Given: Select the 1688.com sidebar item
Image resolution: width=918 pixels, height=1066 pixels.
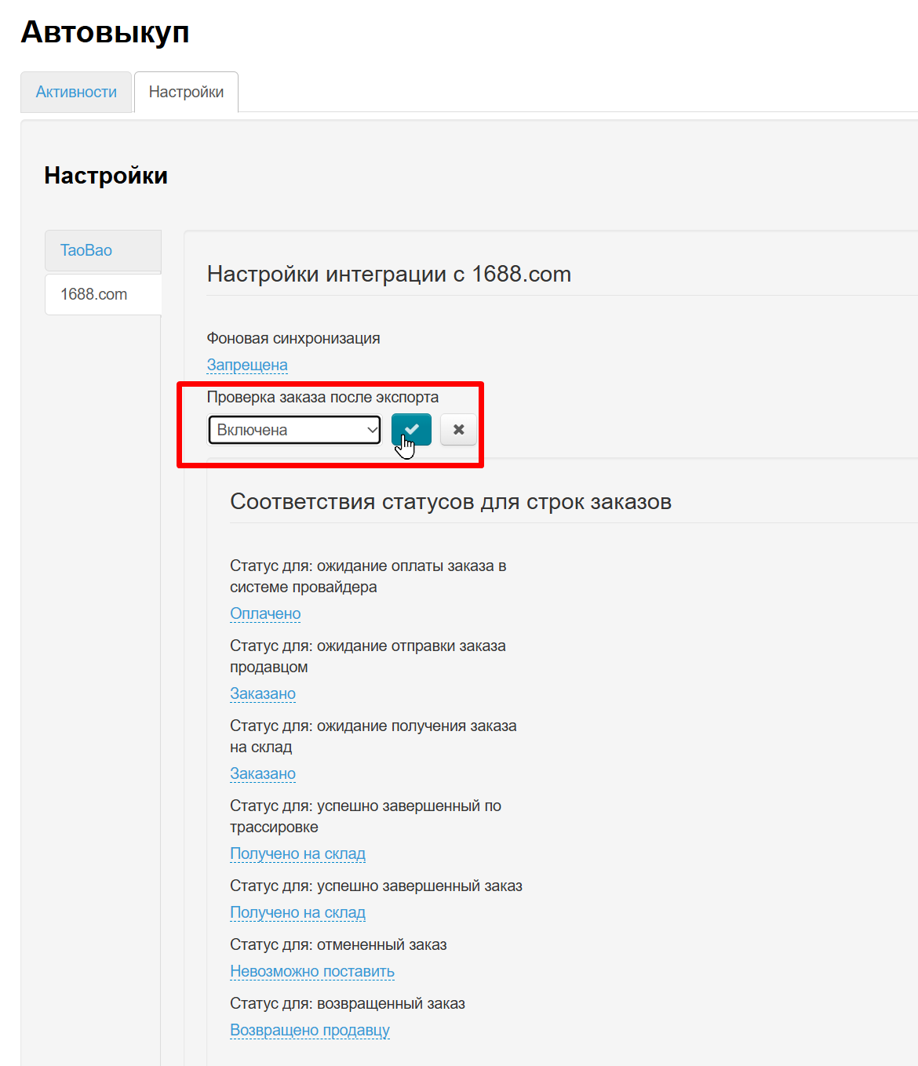Looking at the screenshot, I should point(94,294).
